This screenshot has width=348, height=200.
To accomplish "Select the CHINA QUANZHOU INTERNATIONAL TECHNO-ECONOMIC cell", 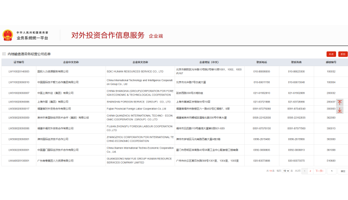I will tap(140, 118).
